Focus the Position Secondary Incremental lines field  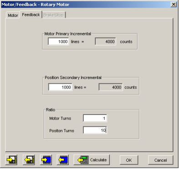pyautogui.click(x=60, y=87)
